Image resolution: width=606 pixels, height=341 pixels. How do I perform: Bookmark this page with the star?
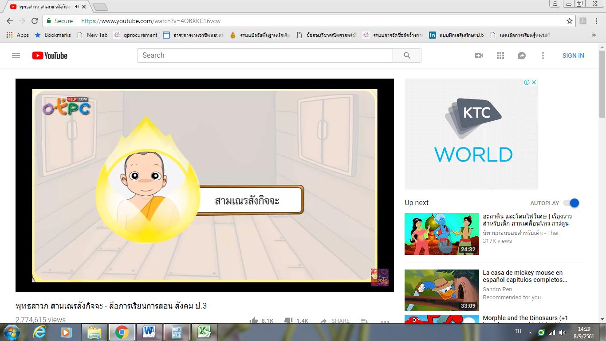[x=570, y=21]
